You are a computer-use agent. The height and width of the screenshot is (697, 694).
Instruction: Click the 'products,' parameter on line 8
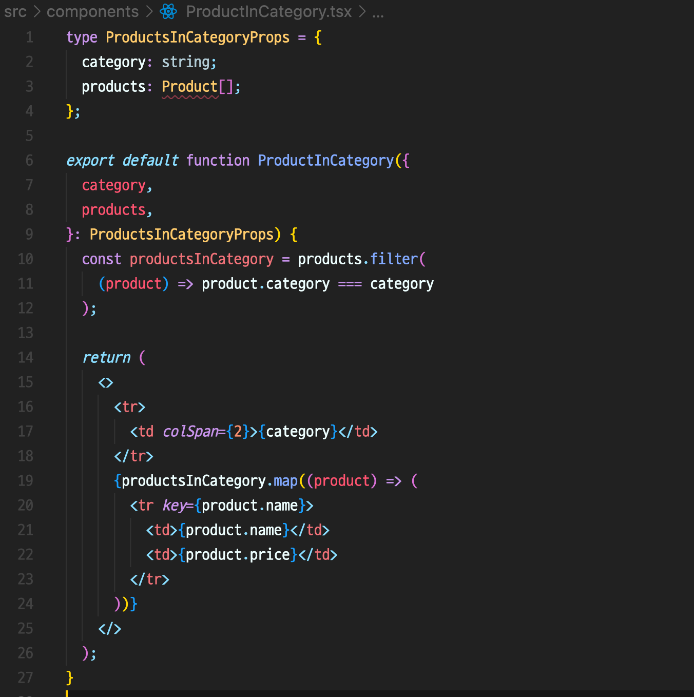(x=117, y=210)
